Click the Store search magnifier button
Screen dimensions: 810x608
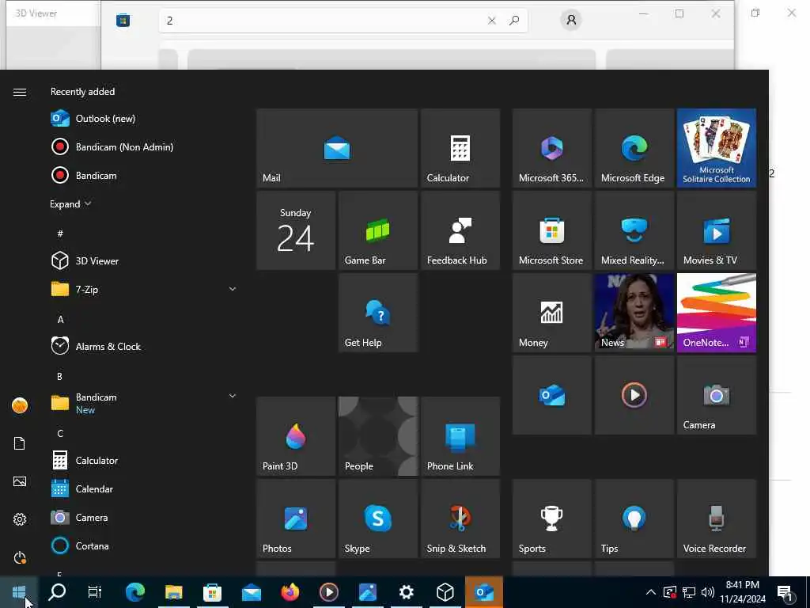[x=514, y=21]
